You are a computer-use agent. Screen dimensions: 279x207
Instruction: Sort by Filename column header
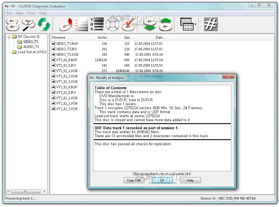point(71,37)
